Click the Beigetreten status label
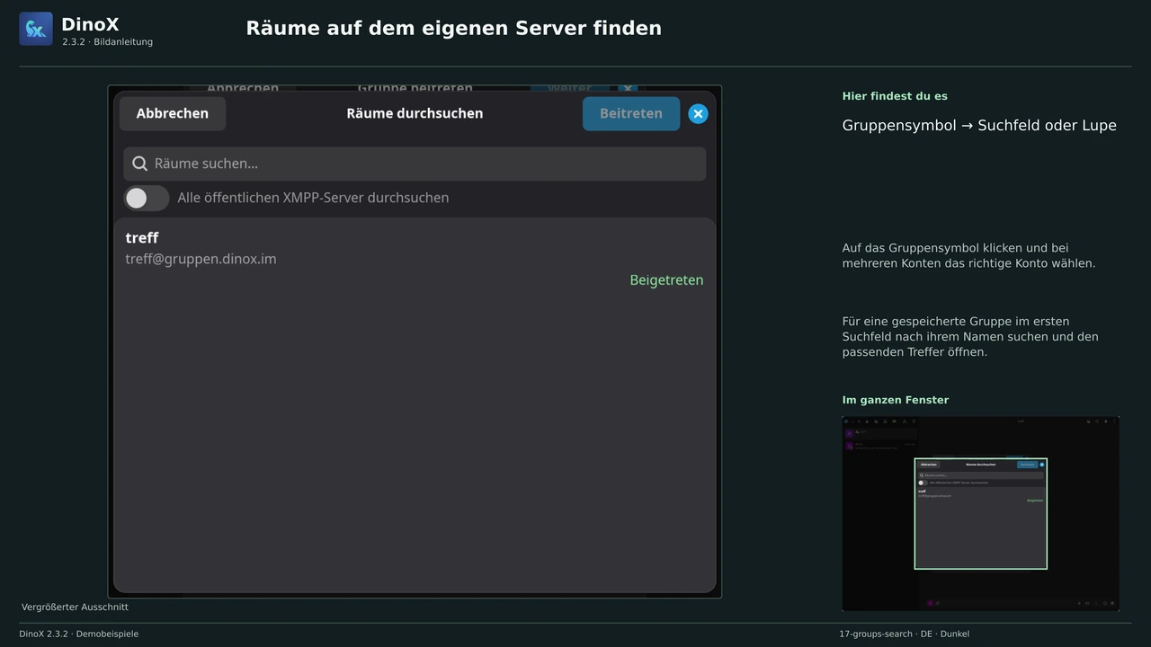 point(666,280)
